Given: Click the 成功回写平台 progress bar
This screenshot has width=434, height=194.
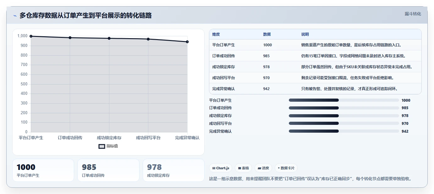Looking at the screenshot, I should tap(344, 124).
